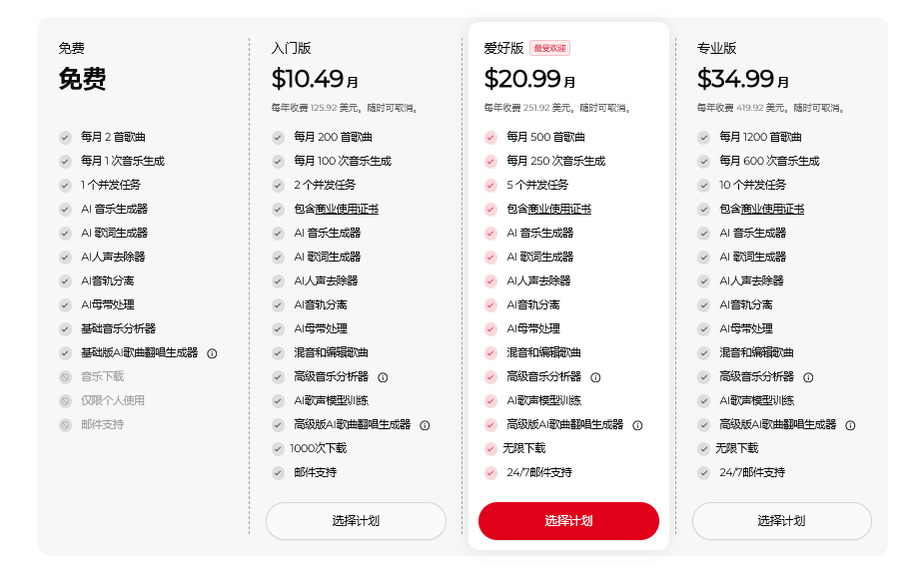Open info icon beside 专业版 高级版AI歌曲翻唱生成器
911x567 pixels.
click(x=850, y=425)
